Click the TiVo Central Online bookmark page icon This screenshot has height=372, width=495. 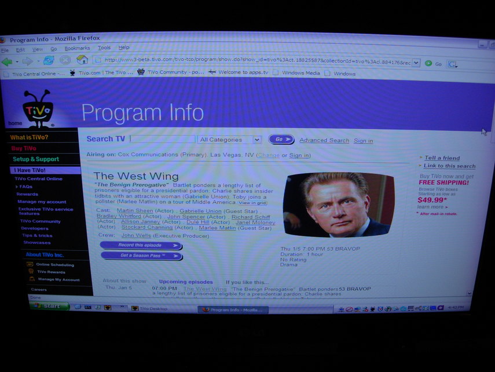coord(6,75)
